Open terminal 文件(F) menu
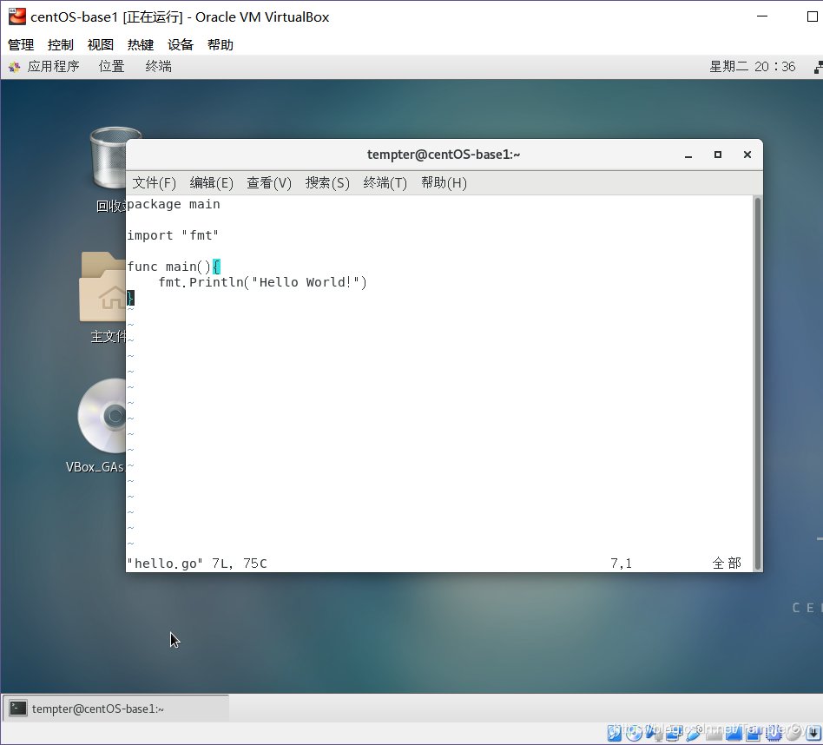Image resolution: width=823 pixels, height=745 pixels. point(155,182)
